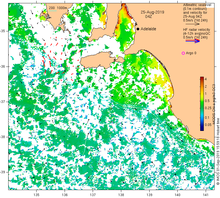Click the altimetric velocity black scale arrow

click(193, 24)
